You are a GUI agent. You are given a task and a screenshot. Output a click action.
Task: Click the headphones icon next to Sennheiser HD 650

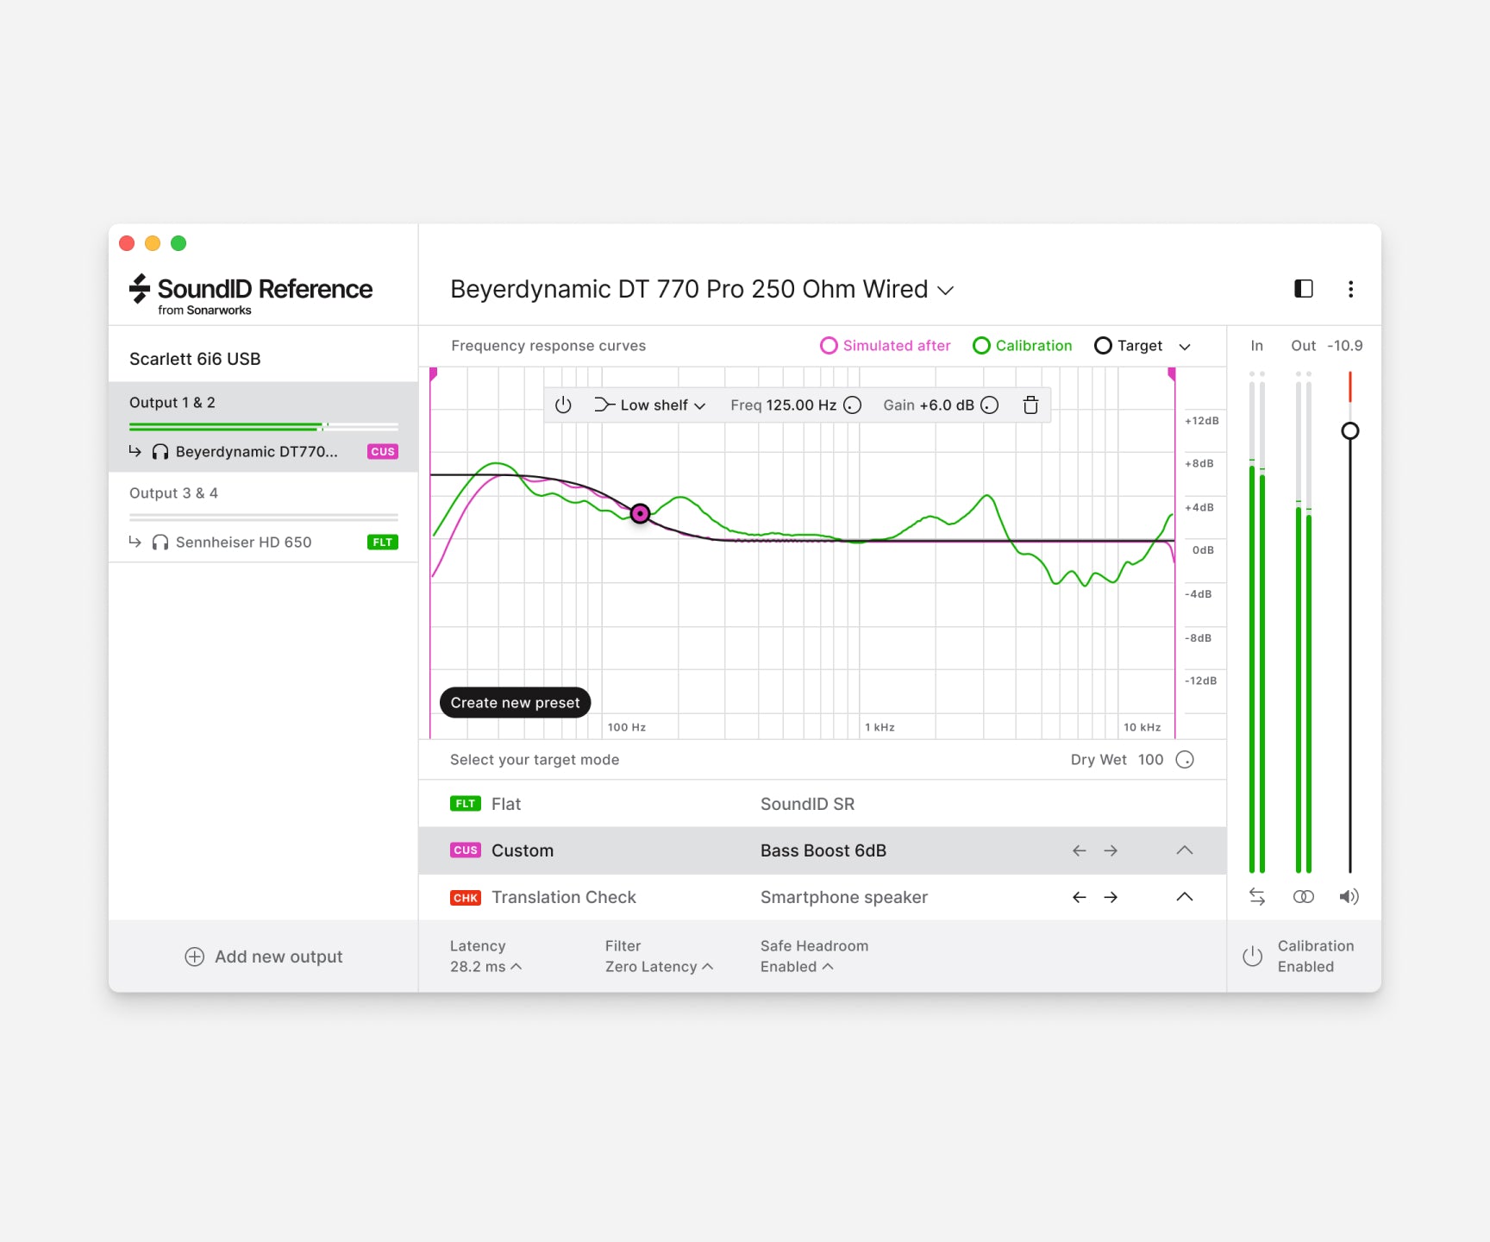click(x=159, y=542)
